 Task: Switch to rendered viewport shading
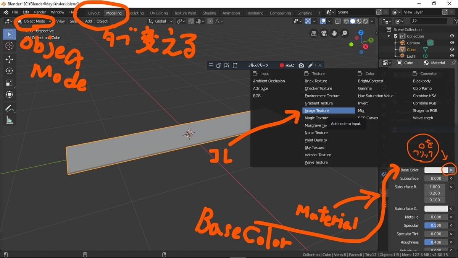[366, 21]
